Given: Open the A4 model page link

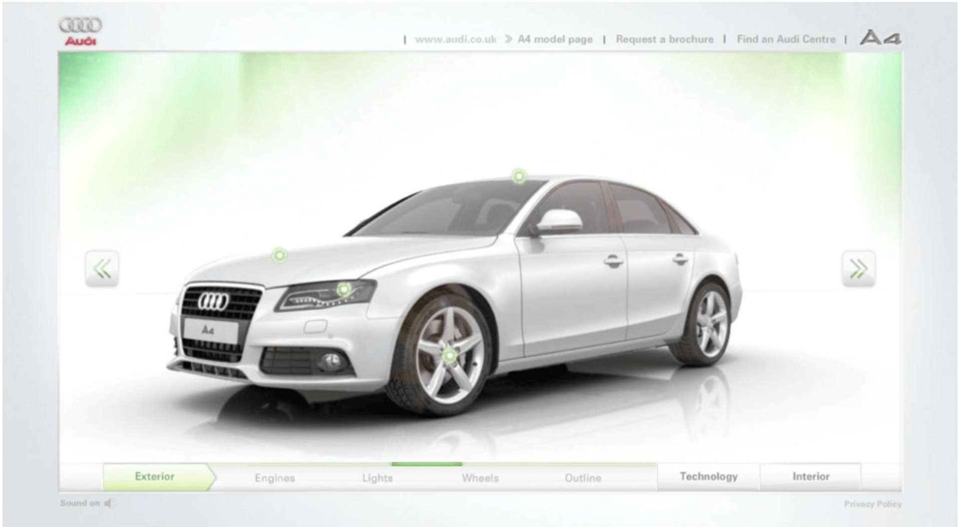Looking at the screenshot, I should point(555,39).
